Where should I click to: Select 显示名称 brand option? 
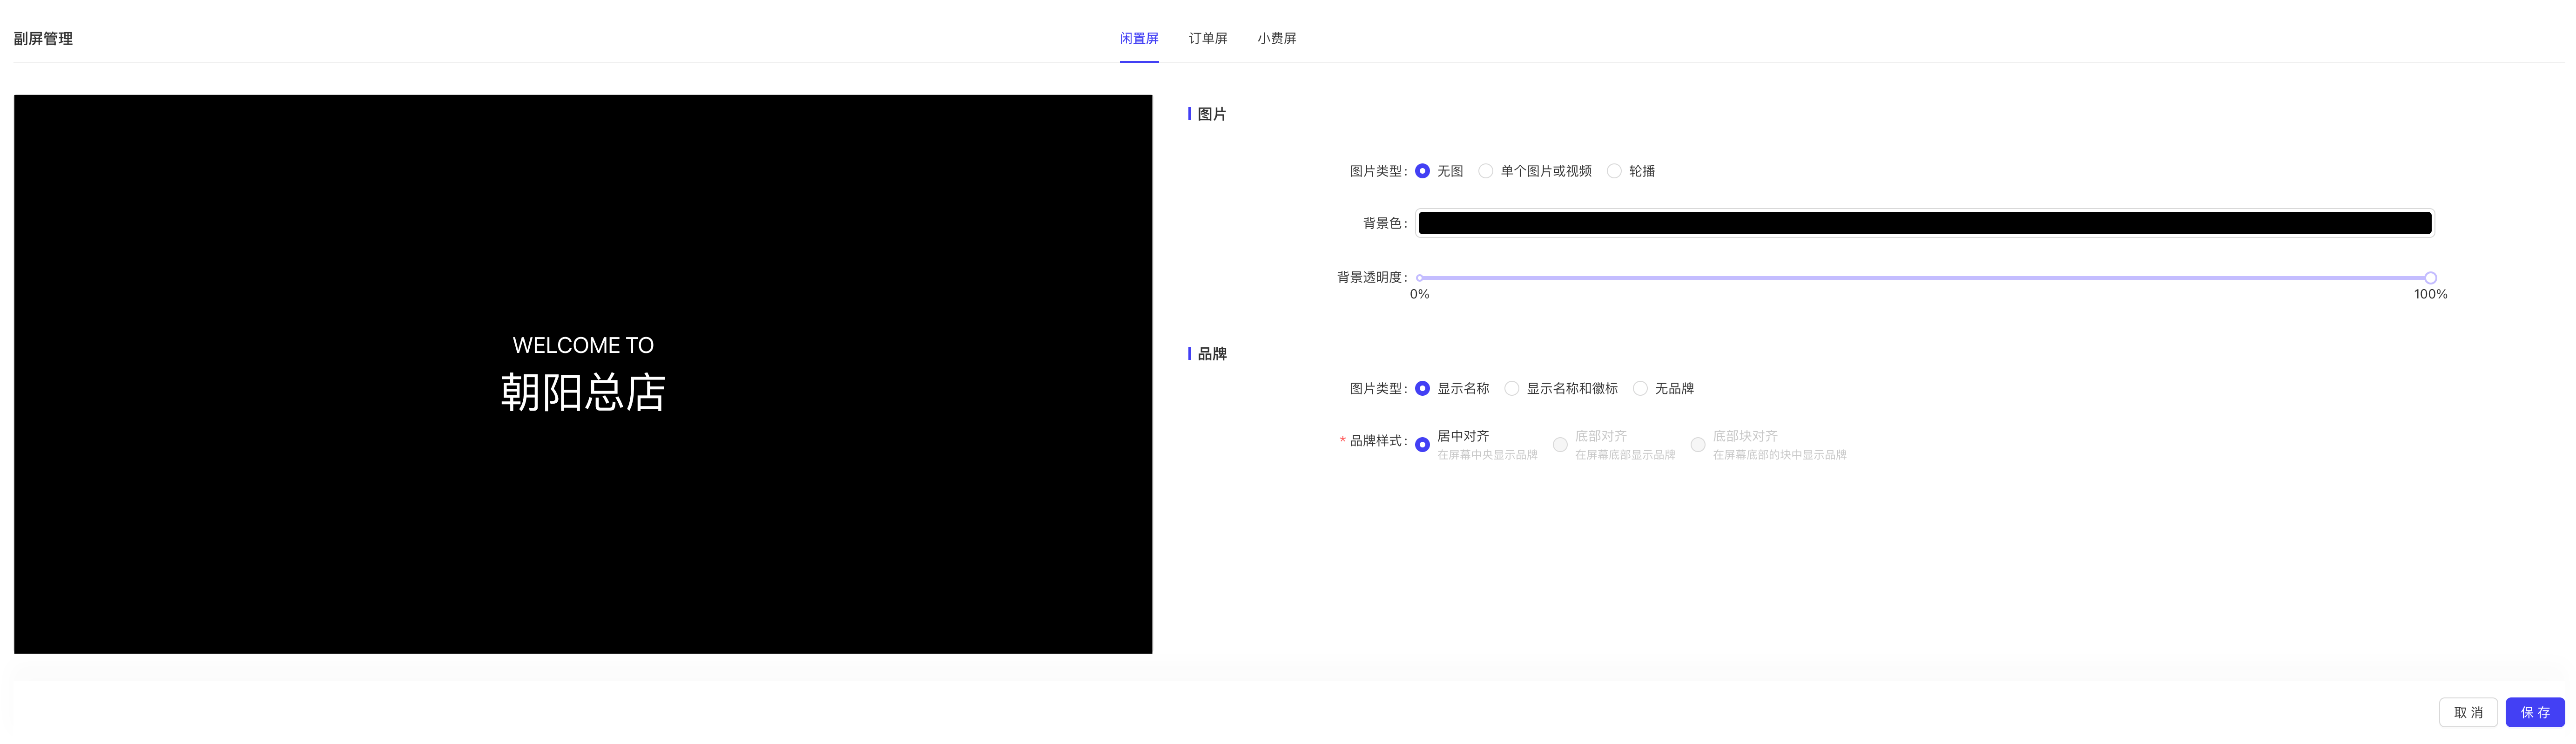[x=1422, y=388]
